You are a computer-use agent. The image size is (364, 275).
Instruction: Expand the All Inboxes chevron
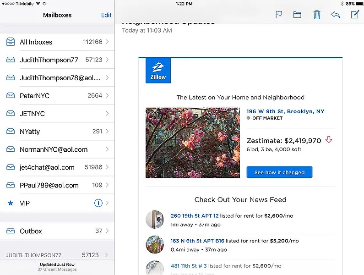[x=107, y=42]
